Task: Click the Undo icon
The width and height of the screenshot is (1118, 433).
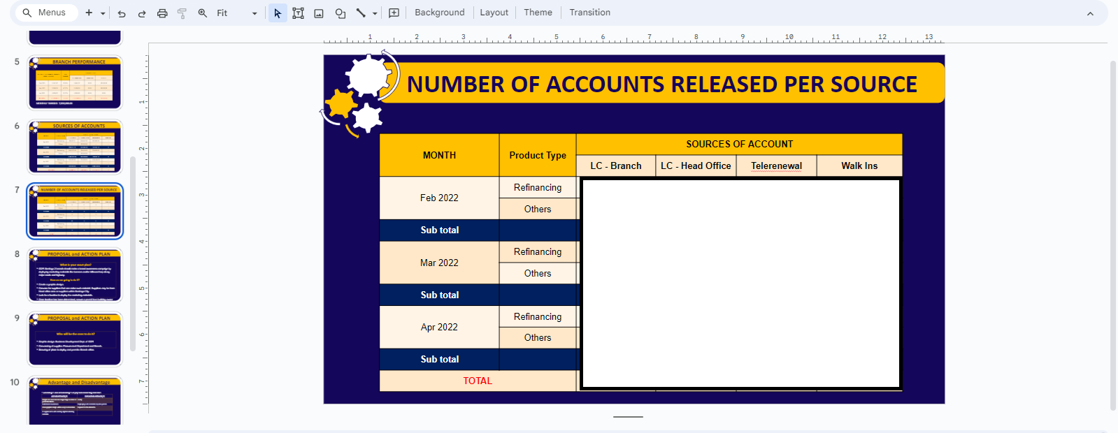Action: coord(122,13)
